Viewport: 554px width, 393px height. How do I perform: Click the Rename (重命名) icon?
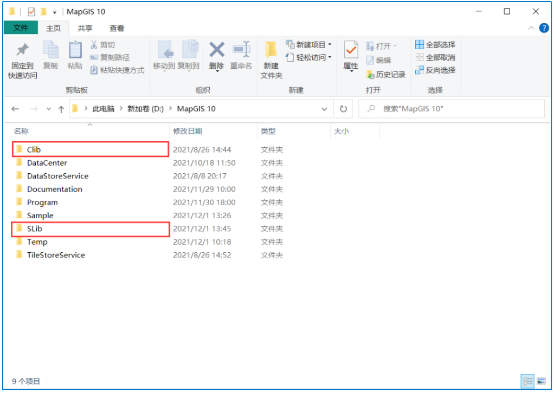(241, 49)
